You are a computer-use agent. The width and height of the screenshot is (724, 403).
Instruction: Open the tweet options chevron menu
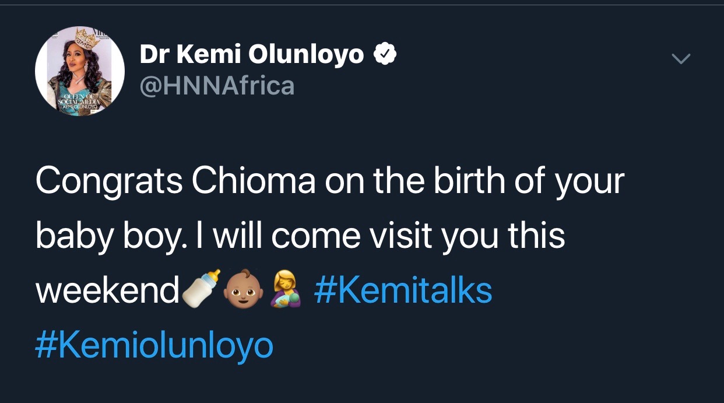680,58
